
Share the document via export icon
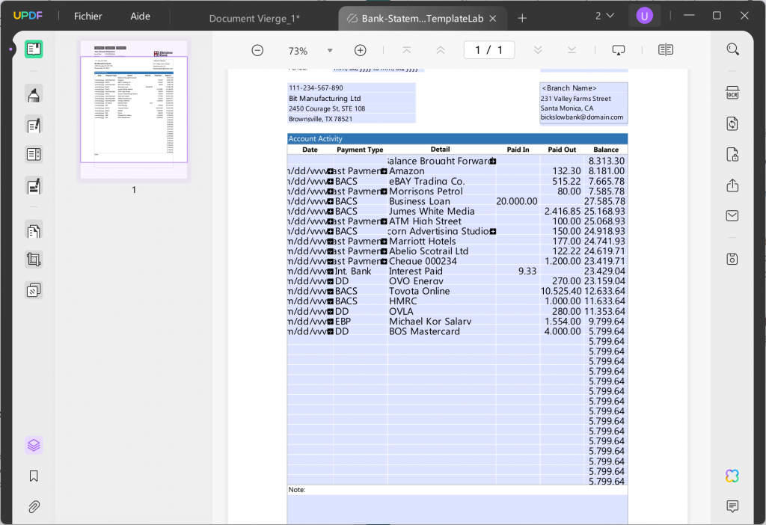(732, 185)
